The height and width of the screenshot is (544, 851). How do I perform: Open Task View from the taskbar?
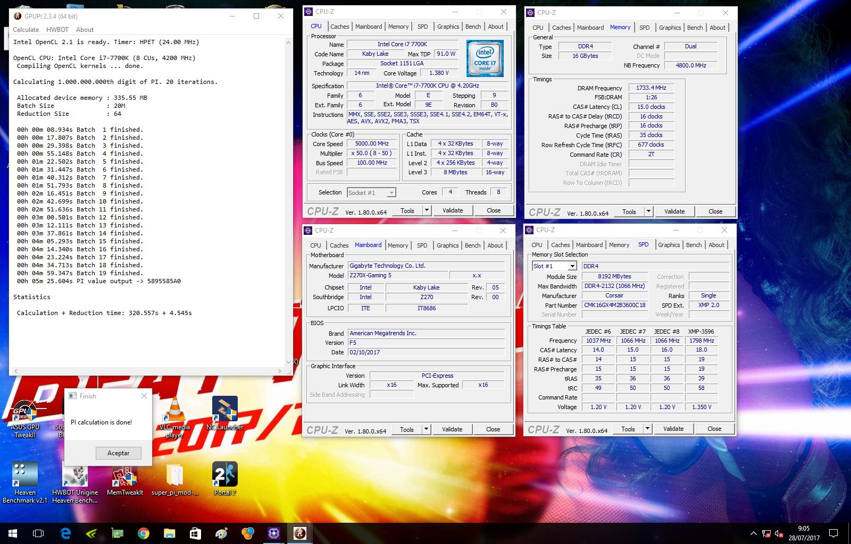(x=38, y=533)
